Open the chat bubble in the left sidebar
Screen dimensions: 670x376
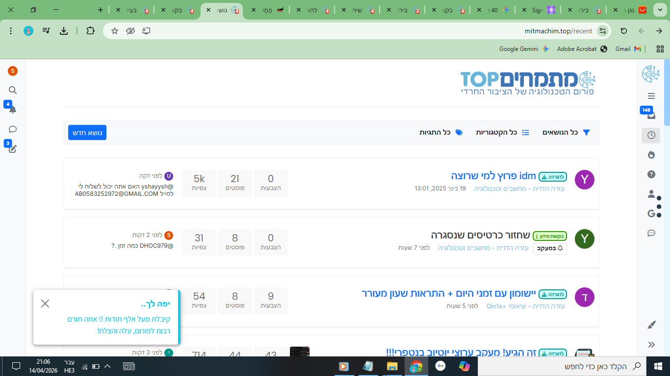click(x=13, y=129)
